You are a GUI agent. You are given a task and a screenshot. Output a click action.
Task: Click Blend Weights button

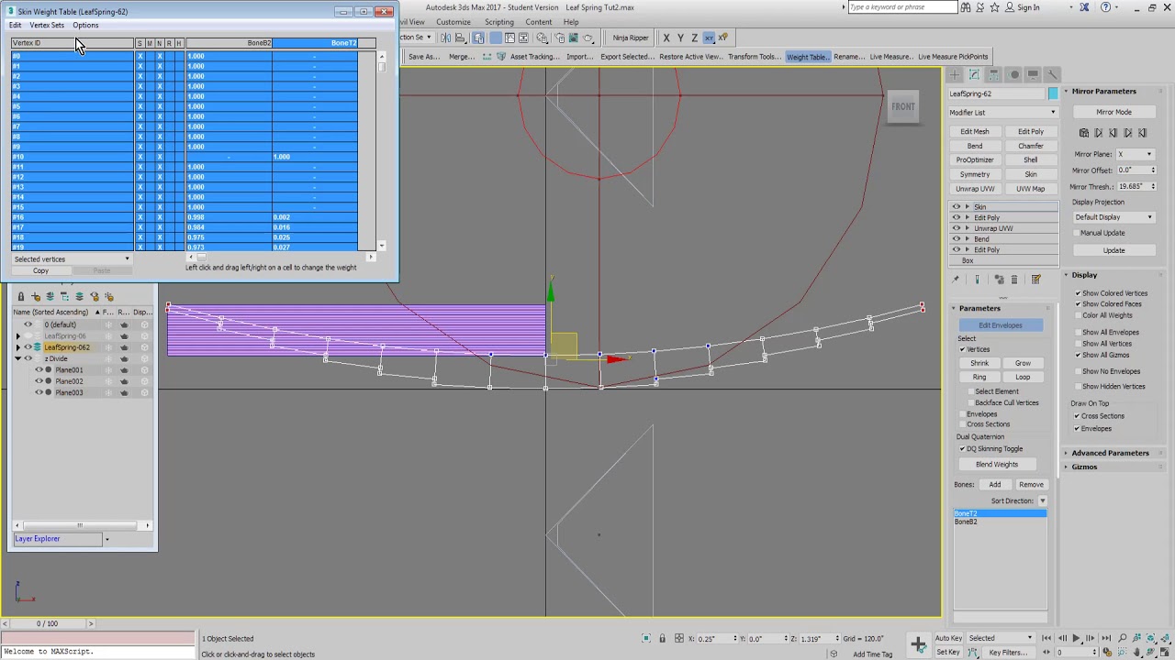click(x=996, y=465)
